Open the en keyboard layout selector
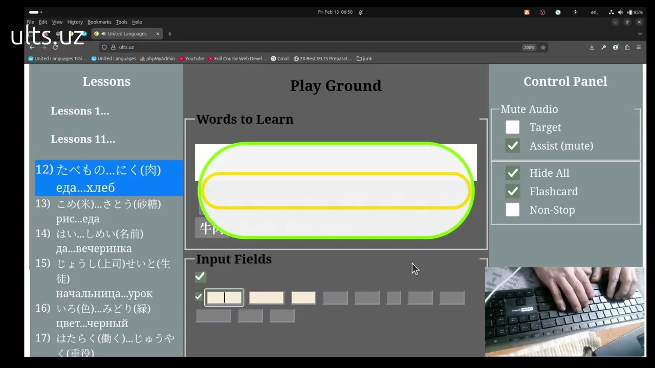Image resolution: width=655 pixels, height=368 pixels. pyautogui.click(x=594, y=12)
